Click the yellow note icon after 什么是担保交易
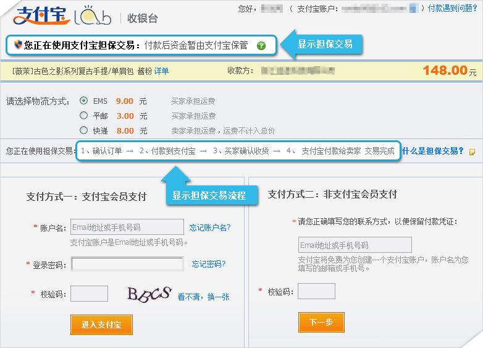483x348 pixels. pos(472,151)
